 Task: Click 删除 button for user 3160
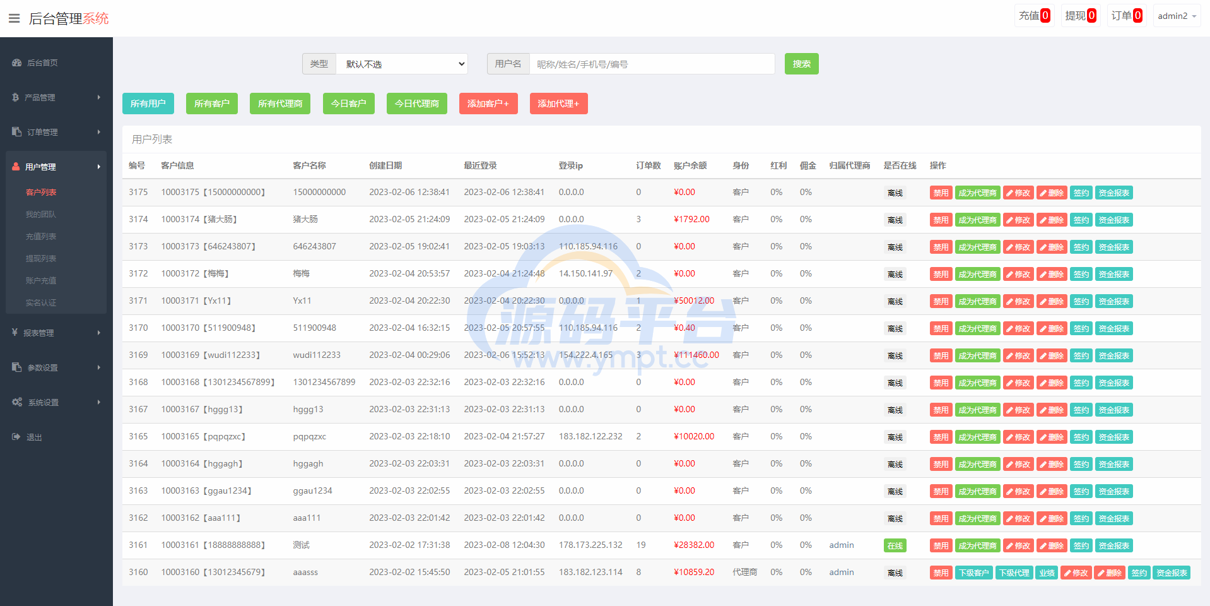point(1110,573)
